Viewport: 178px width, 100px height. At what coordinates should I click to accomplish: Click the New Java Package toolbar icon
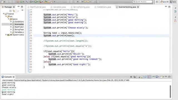[18, 2]
